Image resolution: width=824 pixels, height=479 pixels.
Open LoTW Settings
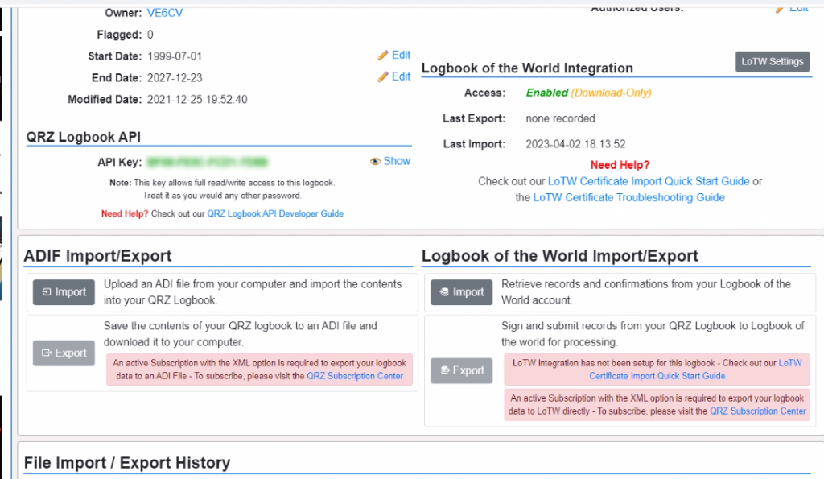pyautogui.click(x=772, y=62)
